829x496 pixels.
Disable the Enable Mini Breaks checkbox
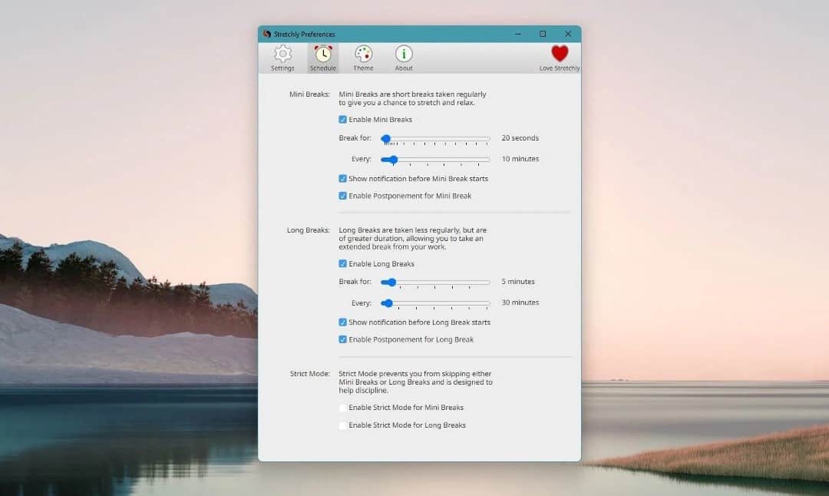pos(343,120)
